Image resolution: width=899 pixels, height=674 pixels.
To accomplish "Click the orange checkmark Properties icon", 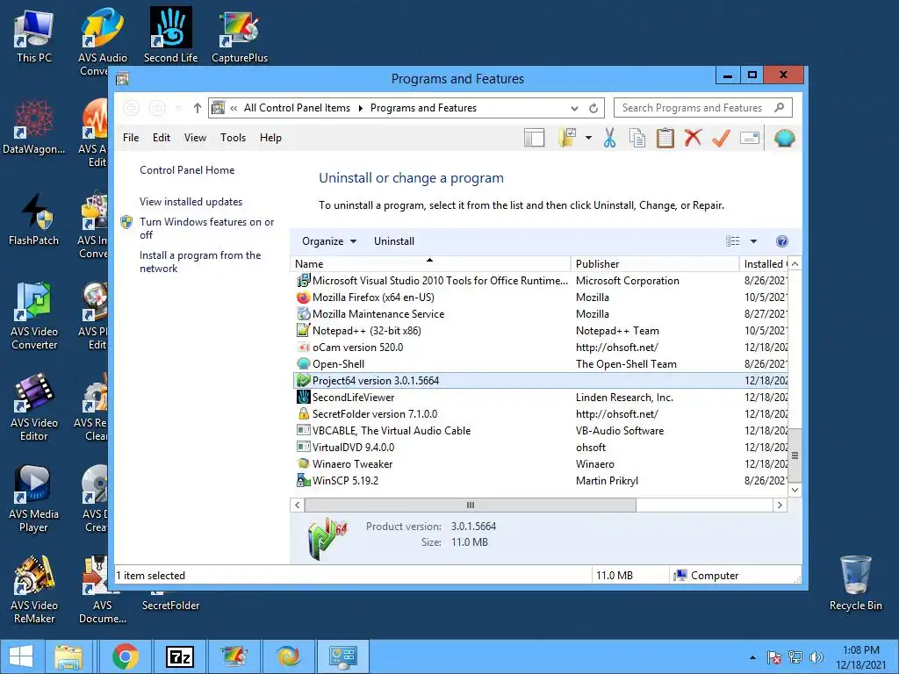I will coord(721,138).
